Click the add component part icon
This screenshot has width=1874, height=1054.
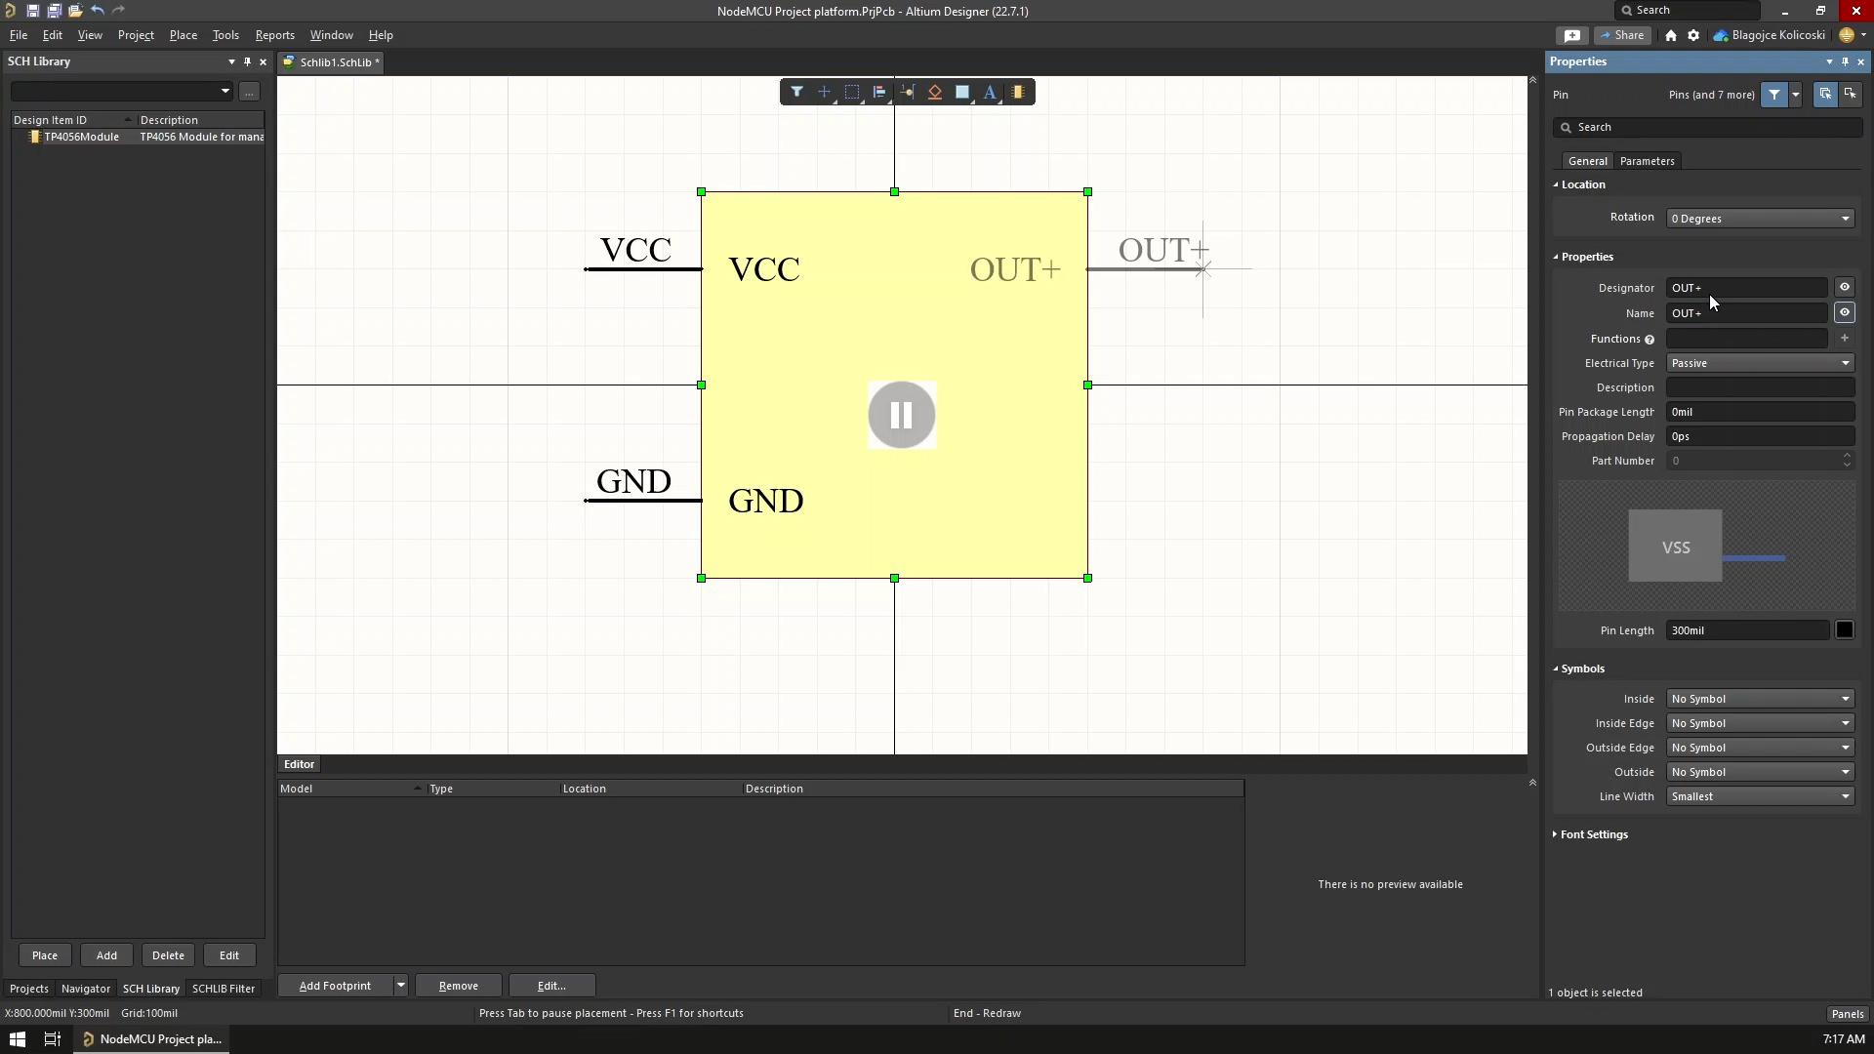(x=1017, y=92)
